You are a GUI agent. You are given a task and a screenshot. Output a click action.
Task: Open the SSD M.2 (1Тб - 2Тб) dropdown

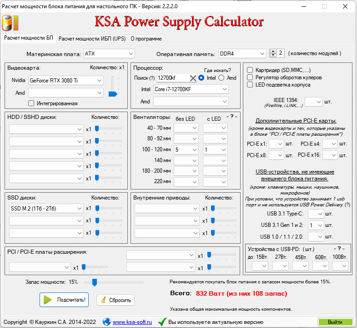pyautogui.click(x=46, y=208)
